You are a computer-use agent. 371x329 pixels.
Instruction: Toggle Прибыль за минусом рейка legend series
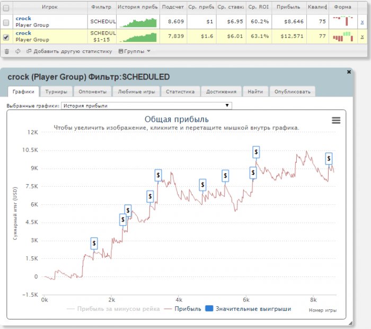pos(113,309)
